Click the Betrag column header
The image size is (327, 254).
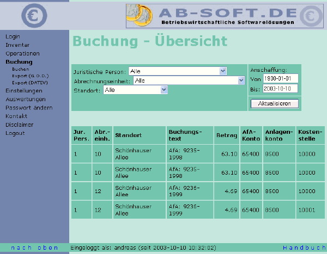[x=227, y=135]
